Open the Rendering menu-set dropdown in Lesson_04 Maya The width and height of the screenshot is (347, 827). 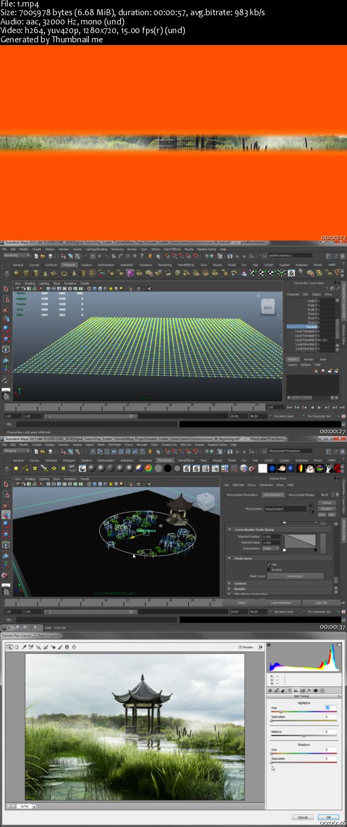pos(16,255)
